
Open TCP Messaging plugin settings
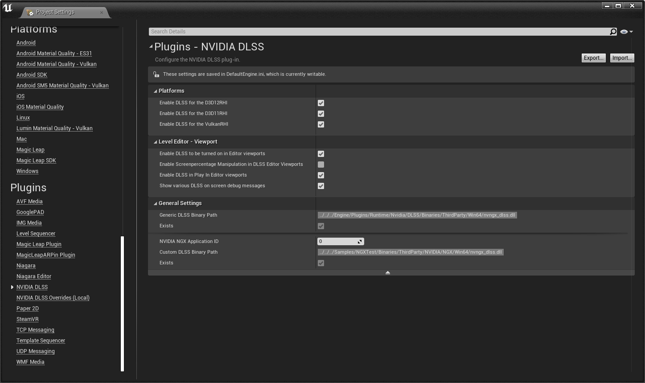click(35, 330)
